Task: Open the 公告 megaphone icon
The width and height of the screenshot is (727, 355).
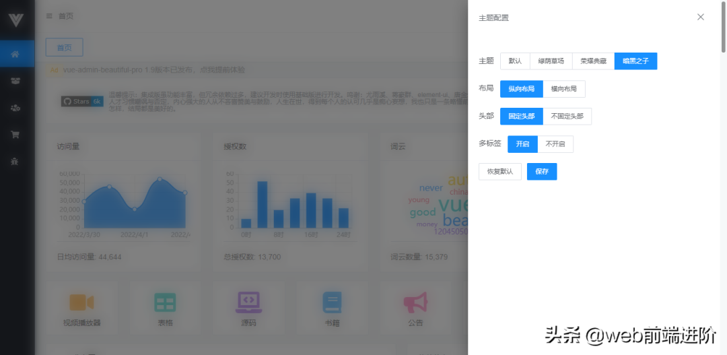Action: [415, 302]
